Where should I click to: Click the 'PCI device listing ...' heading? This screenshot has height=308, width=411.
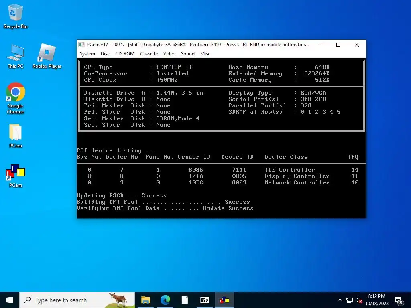(116, 151)
